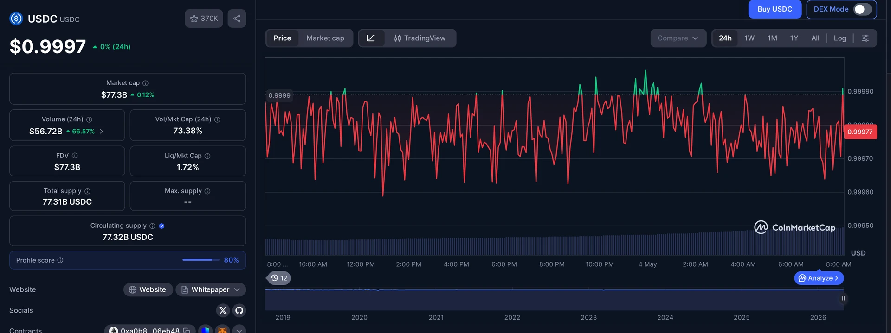
Task: Select the 24h time range
Action: [725, 38]
